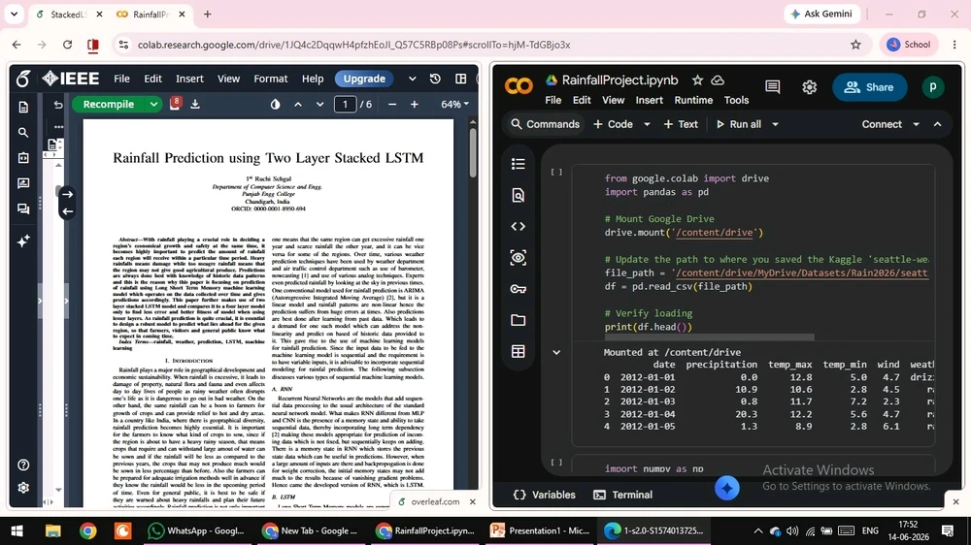Click PDF viewer vertical scrollbar
Image resolution: width=971 pixels, height=545 pixels.
click(473, 151)
